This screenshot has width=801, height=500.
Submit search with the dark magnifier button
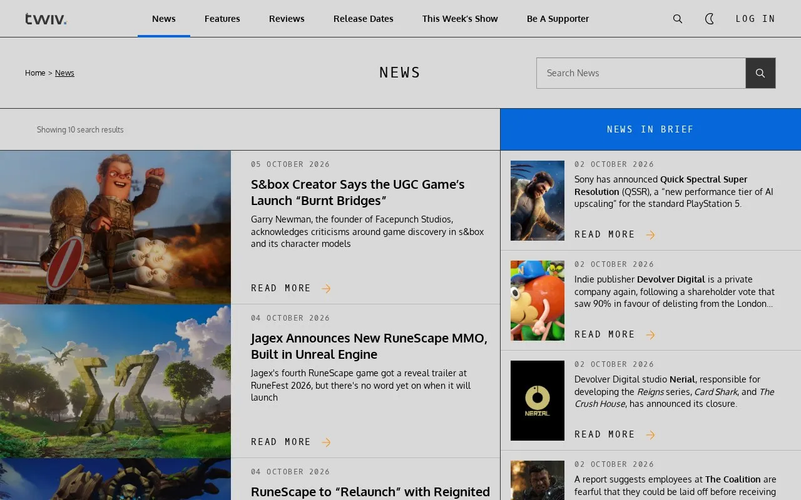click(760, 73)
